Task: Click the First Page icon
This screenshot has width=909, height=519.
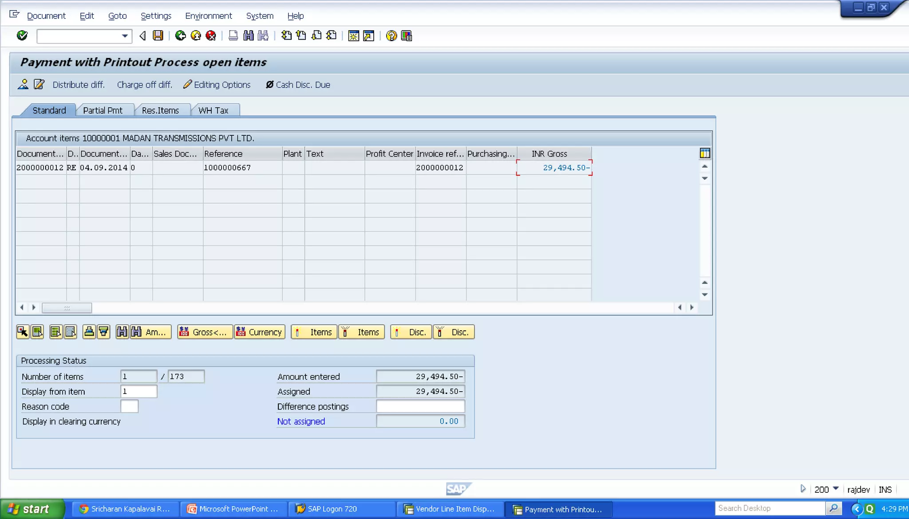Action: coord(286,35)
